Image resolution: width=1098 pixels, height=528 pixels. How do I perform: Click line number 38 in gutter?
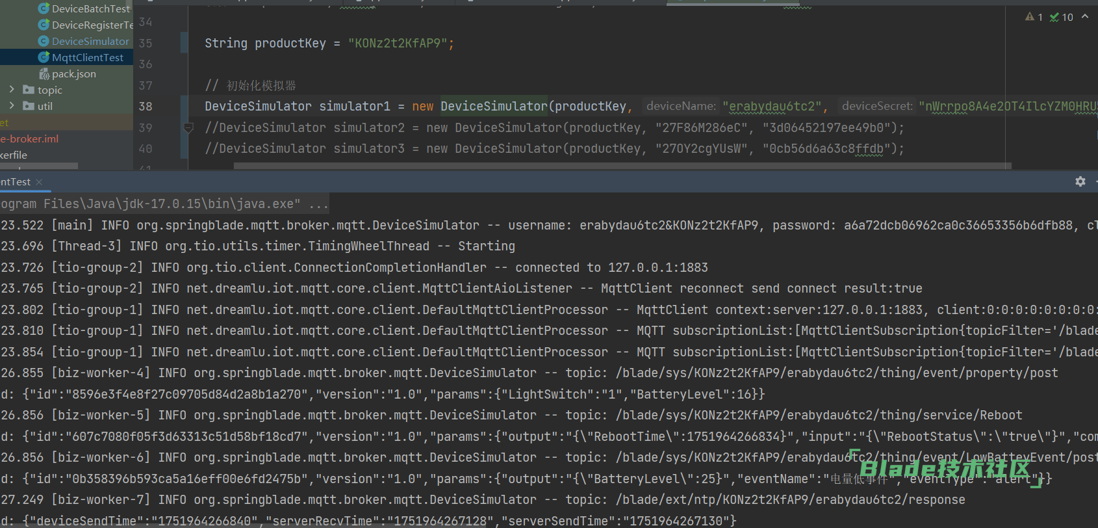tap(146, 106)
